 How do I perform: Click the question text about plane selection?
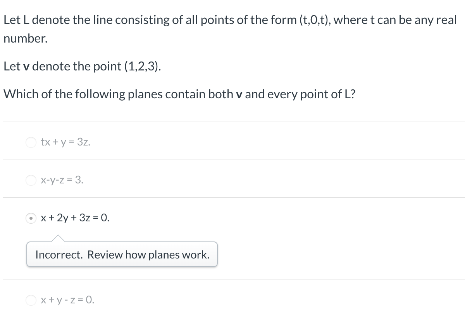180,94
